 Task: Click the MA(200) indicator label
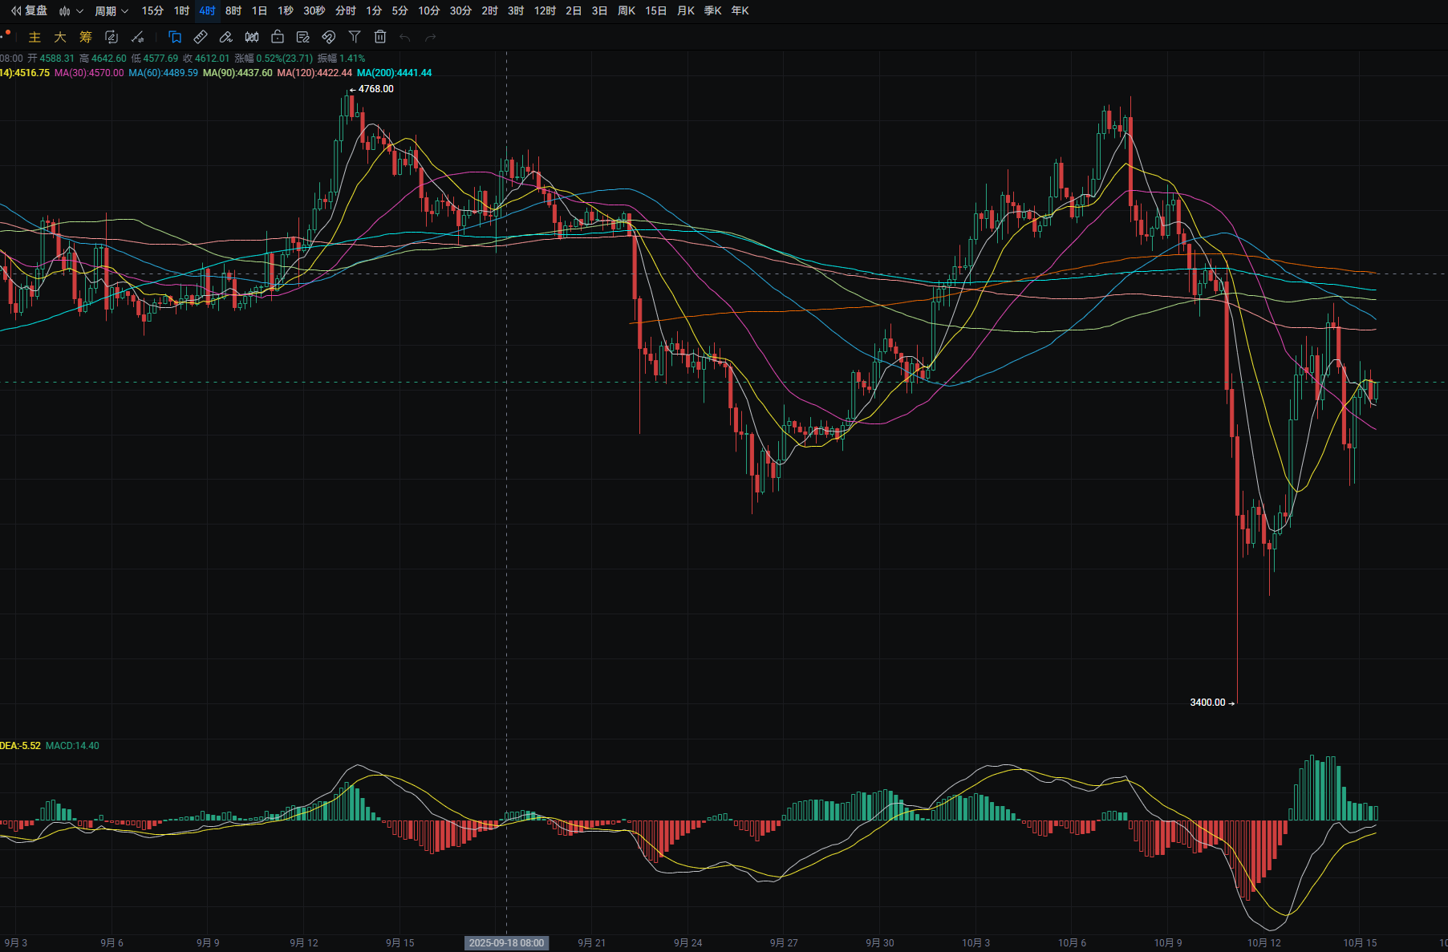pos(394,73)
